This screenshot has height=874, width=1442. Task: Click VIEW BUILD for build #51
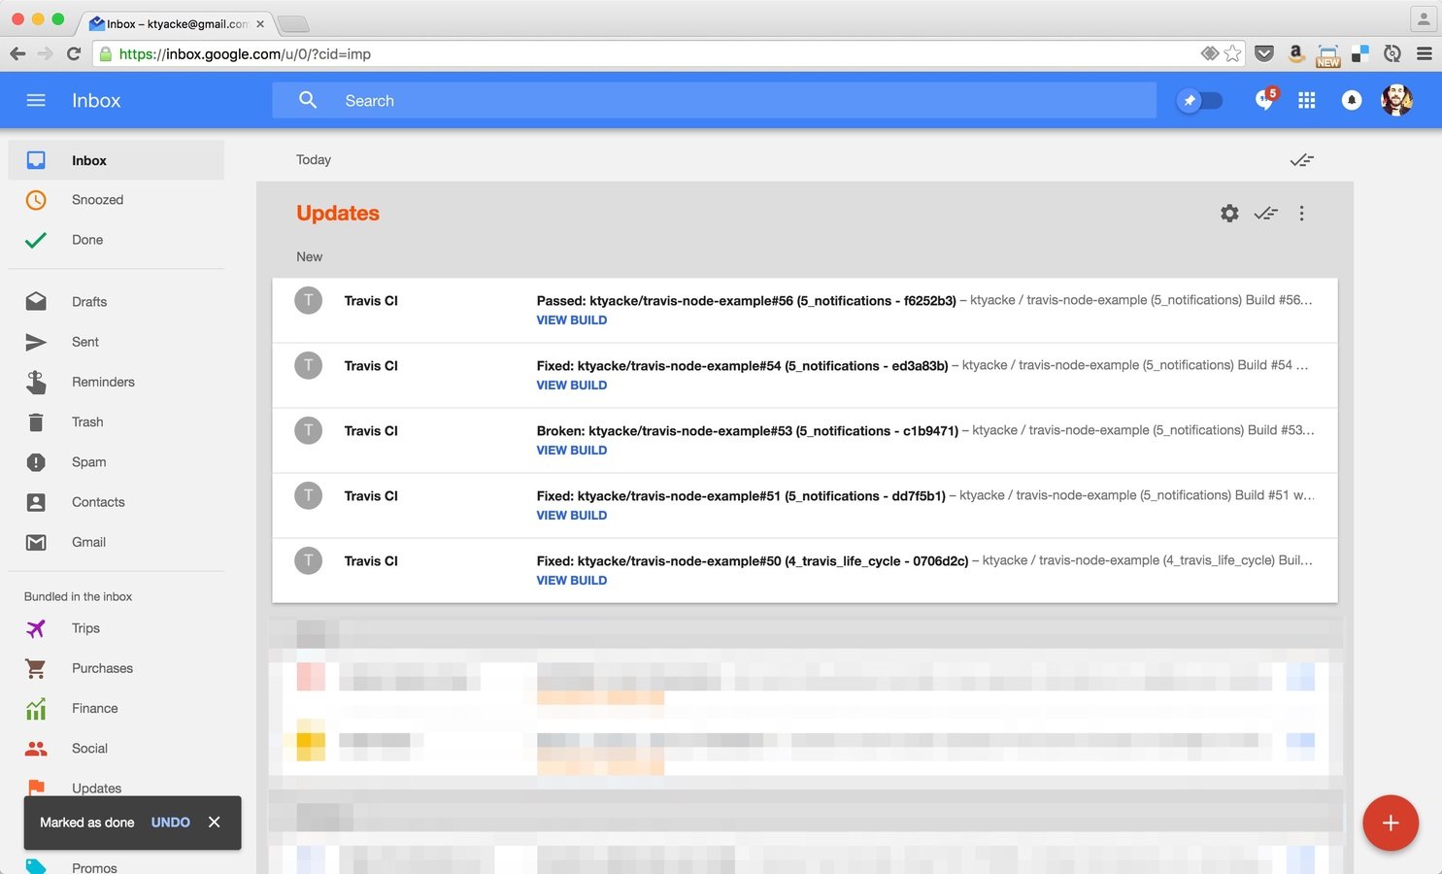tap(572, 515)
